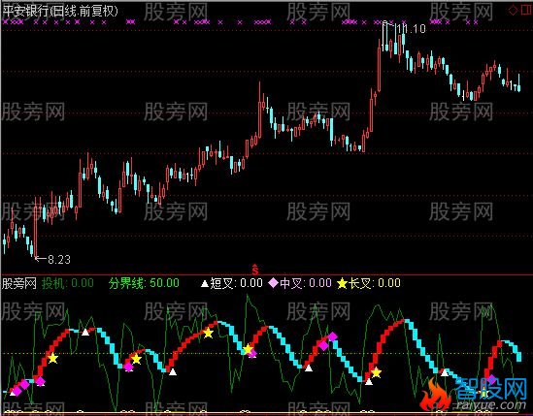This screenshot has height=416, width=533.
Task: Click the 长叉: 0.00 indicator value
Action: 374,283
